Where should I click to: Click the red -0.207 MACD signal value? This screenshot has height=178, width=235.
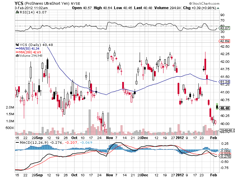point(70,142)
